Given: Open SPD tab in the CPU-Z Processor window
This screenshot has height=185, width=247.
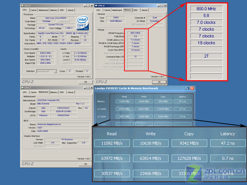Looking at the screenshot, I should [x=62, y=10].
